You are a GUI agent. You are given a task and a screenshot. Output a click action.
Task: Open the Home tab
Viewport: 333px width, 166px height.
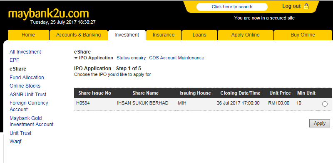(28, 35)
